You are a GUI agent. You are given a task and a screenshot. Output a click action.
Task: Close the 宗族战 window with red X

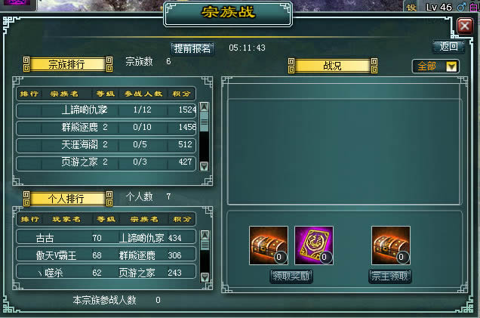tap(465, 26)
